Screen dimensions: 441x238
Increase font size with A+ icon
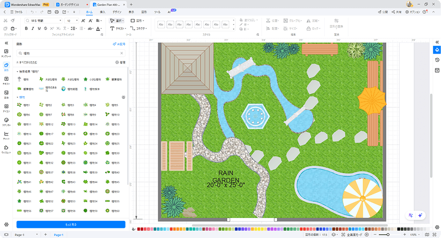[x=83, y=20]
